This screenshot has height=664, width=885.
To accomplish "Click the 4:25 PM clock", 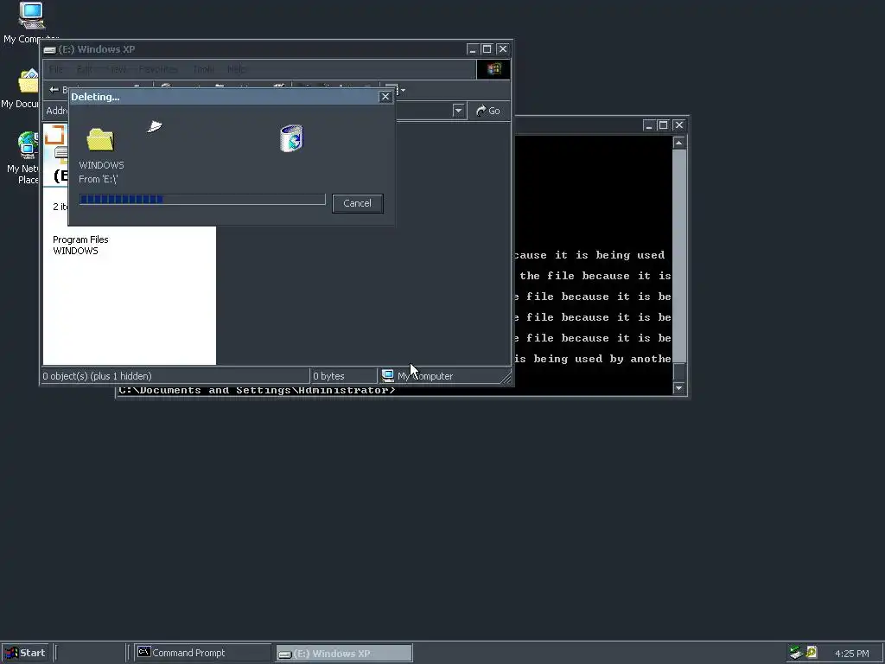I will [x=851, y=654].
